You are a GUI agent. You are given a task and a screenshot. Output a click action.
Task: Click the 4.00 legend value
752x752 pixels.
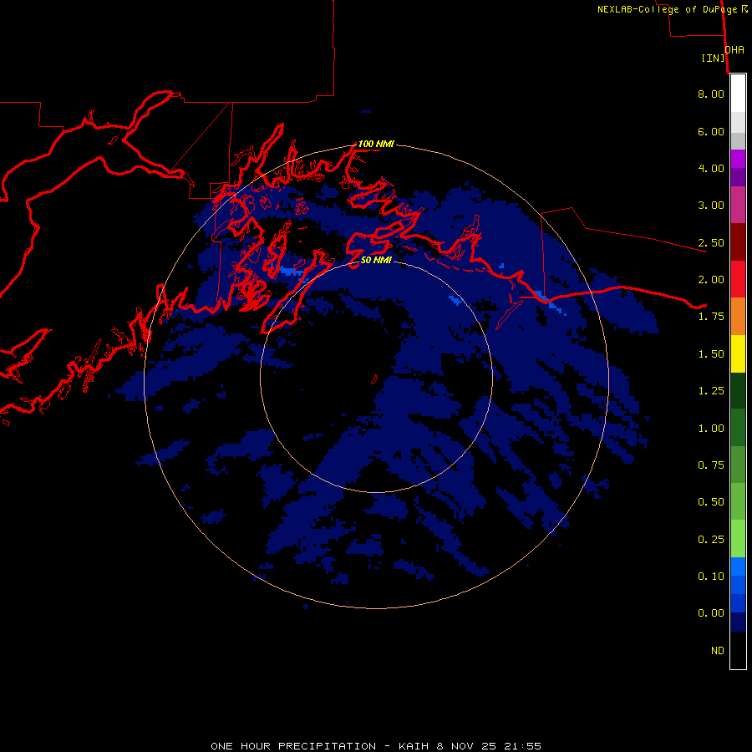click(x=711, y=168)
